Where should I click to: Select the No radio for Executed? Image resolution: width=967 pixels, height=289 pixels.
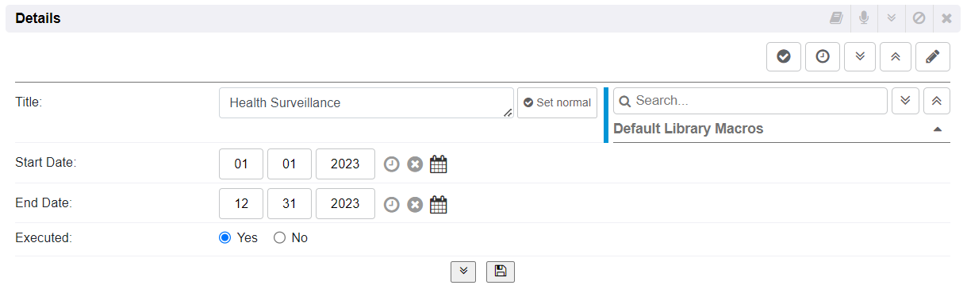point(279,237)
